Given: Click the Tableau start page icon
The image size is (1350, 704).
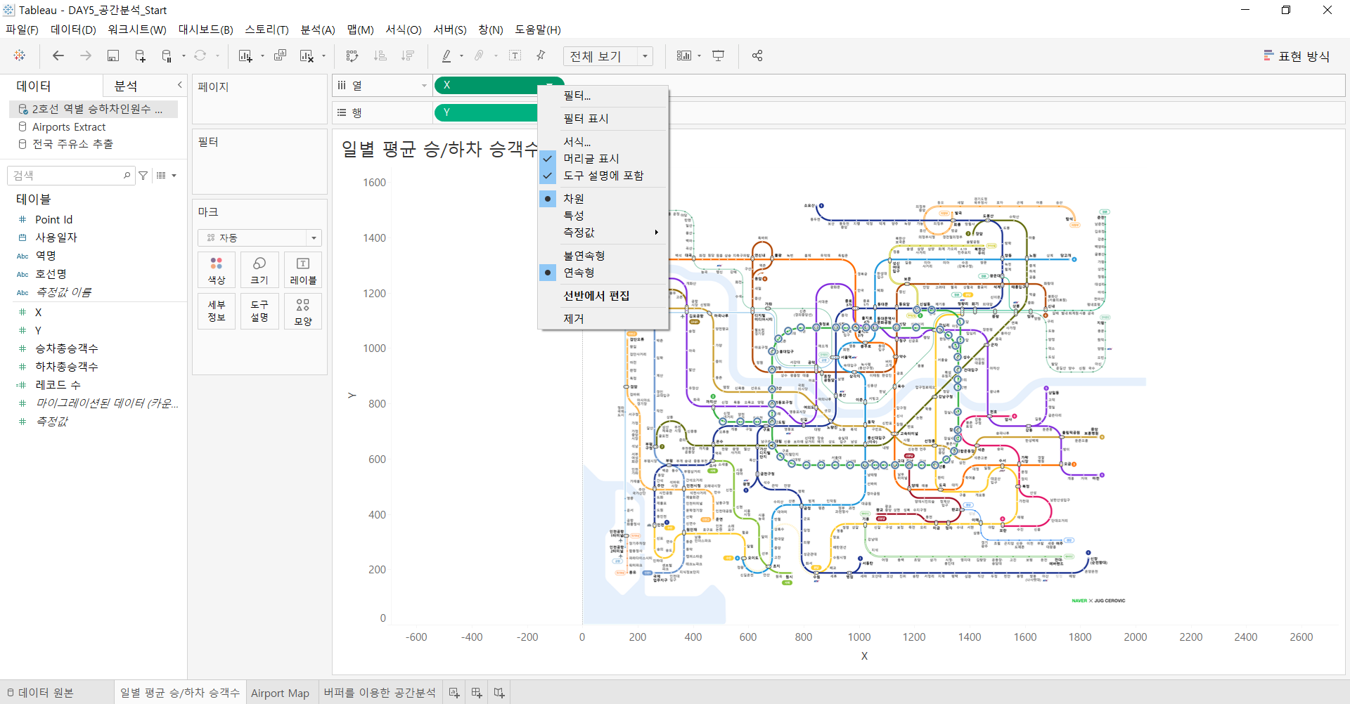Looking at the screenshot, I should (20, 56).
